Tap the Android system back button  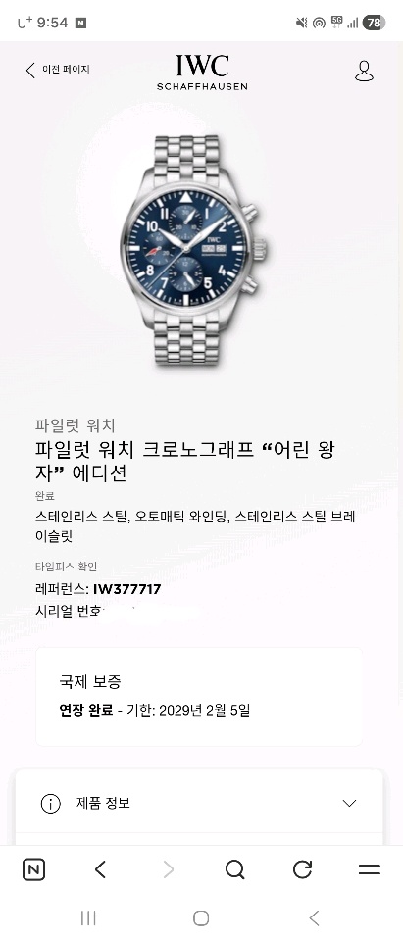(314, 917)
